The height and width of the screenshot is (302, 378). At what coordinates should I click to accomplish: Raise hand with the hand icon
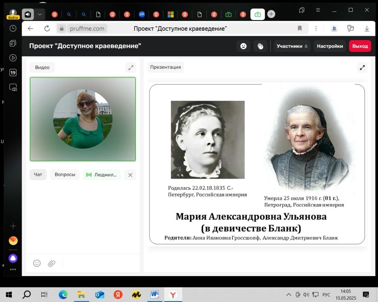click(x=260, y=46)
